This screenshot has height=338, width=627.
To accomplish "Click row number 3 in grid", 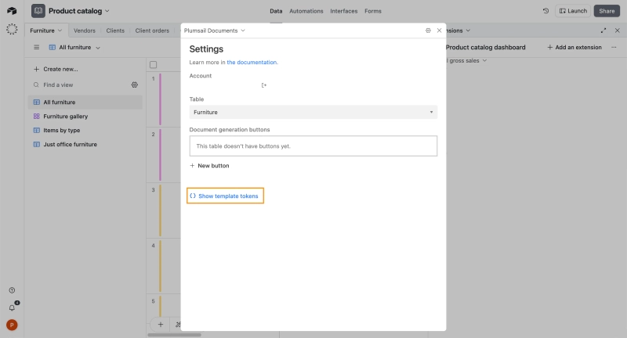I will (x=153, y=190).
